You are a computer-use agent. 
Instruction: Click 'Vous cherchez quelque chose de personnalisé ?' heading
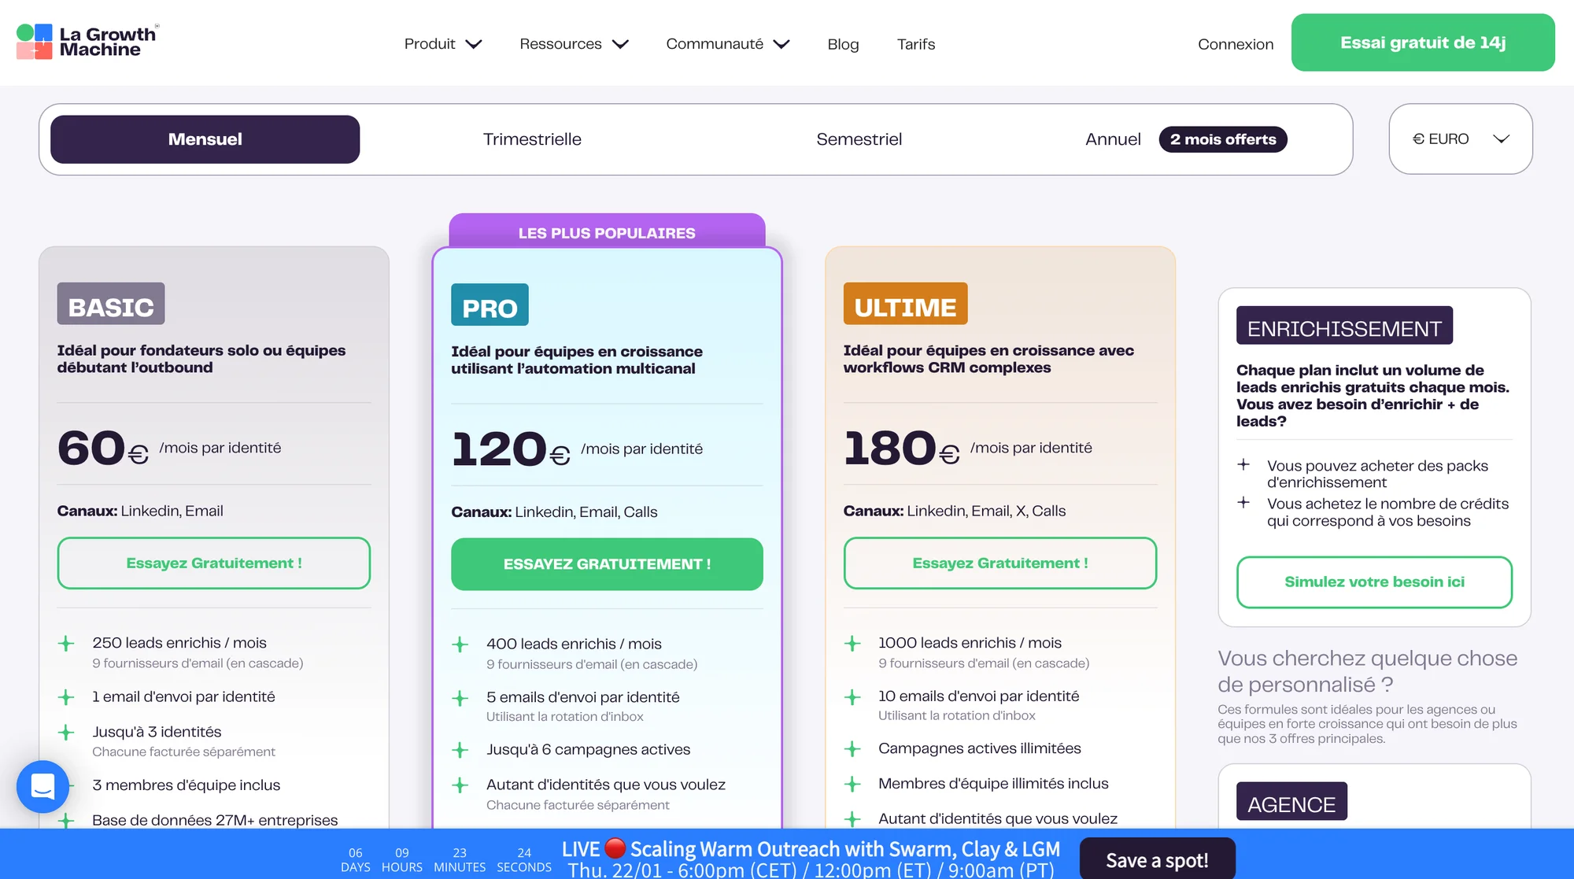tap(1368, 671)
